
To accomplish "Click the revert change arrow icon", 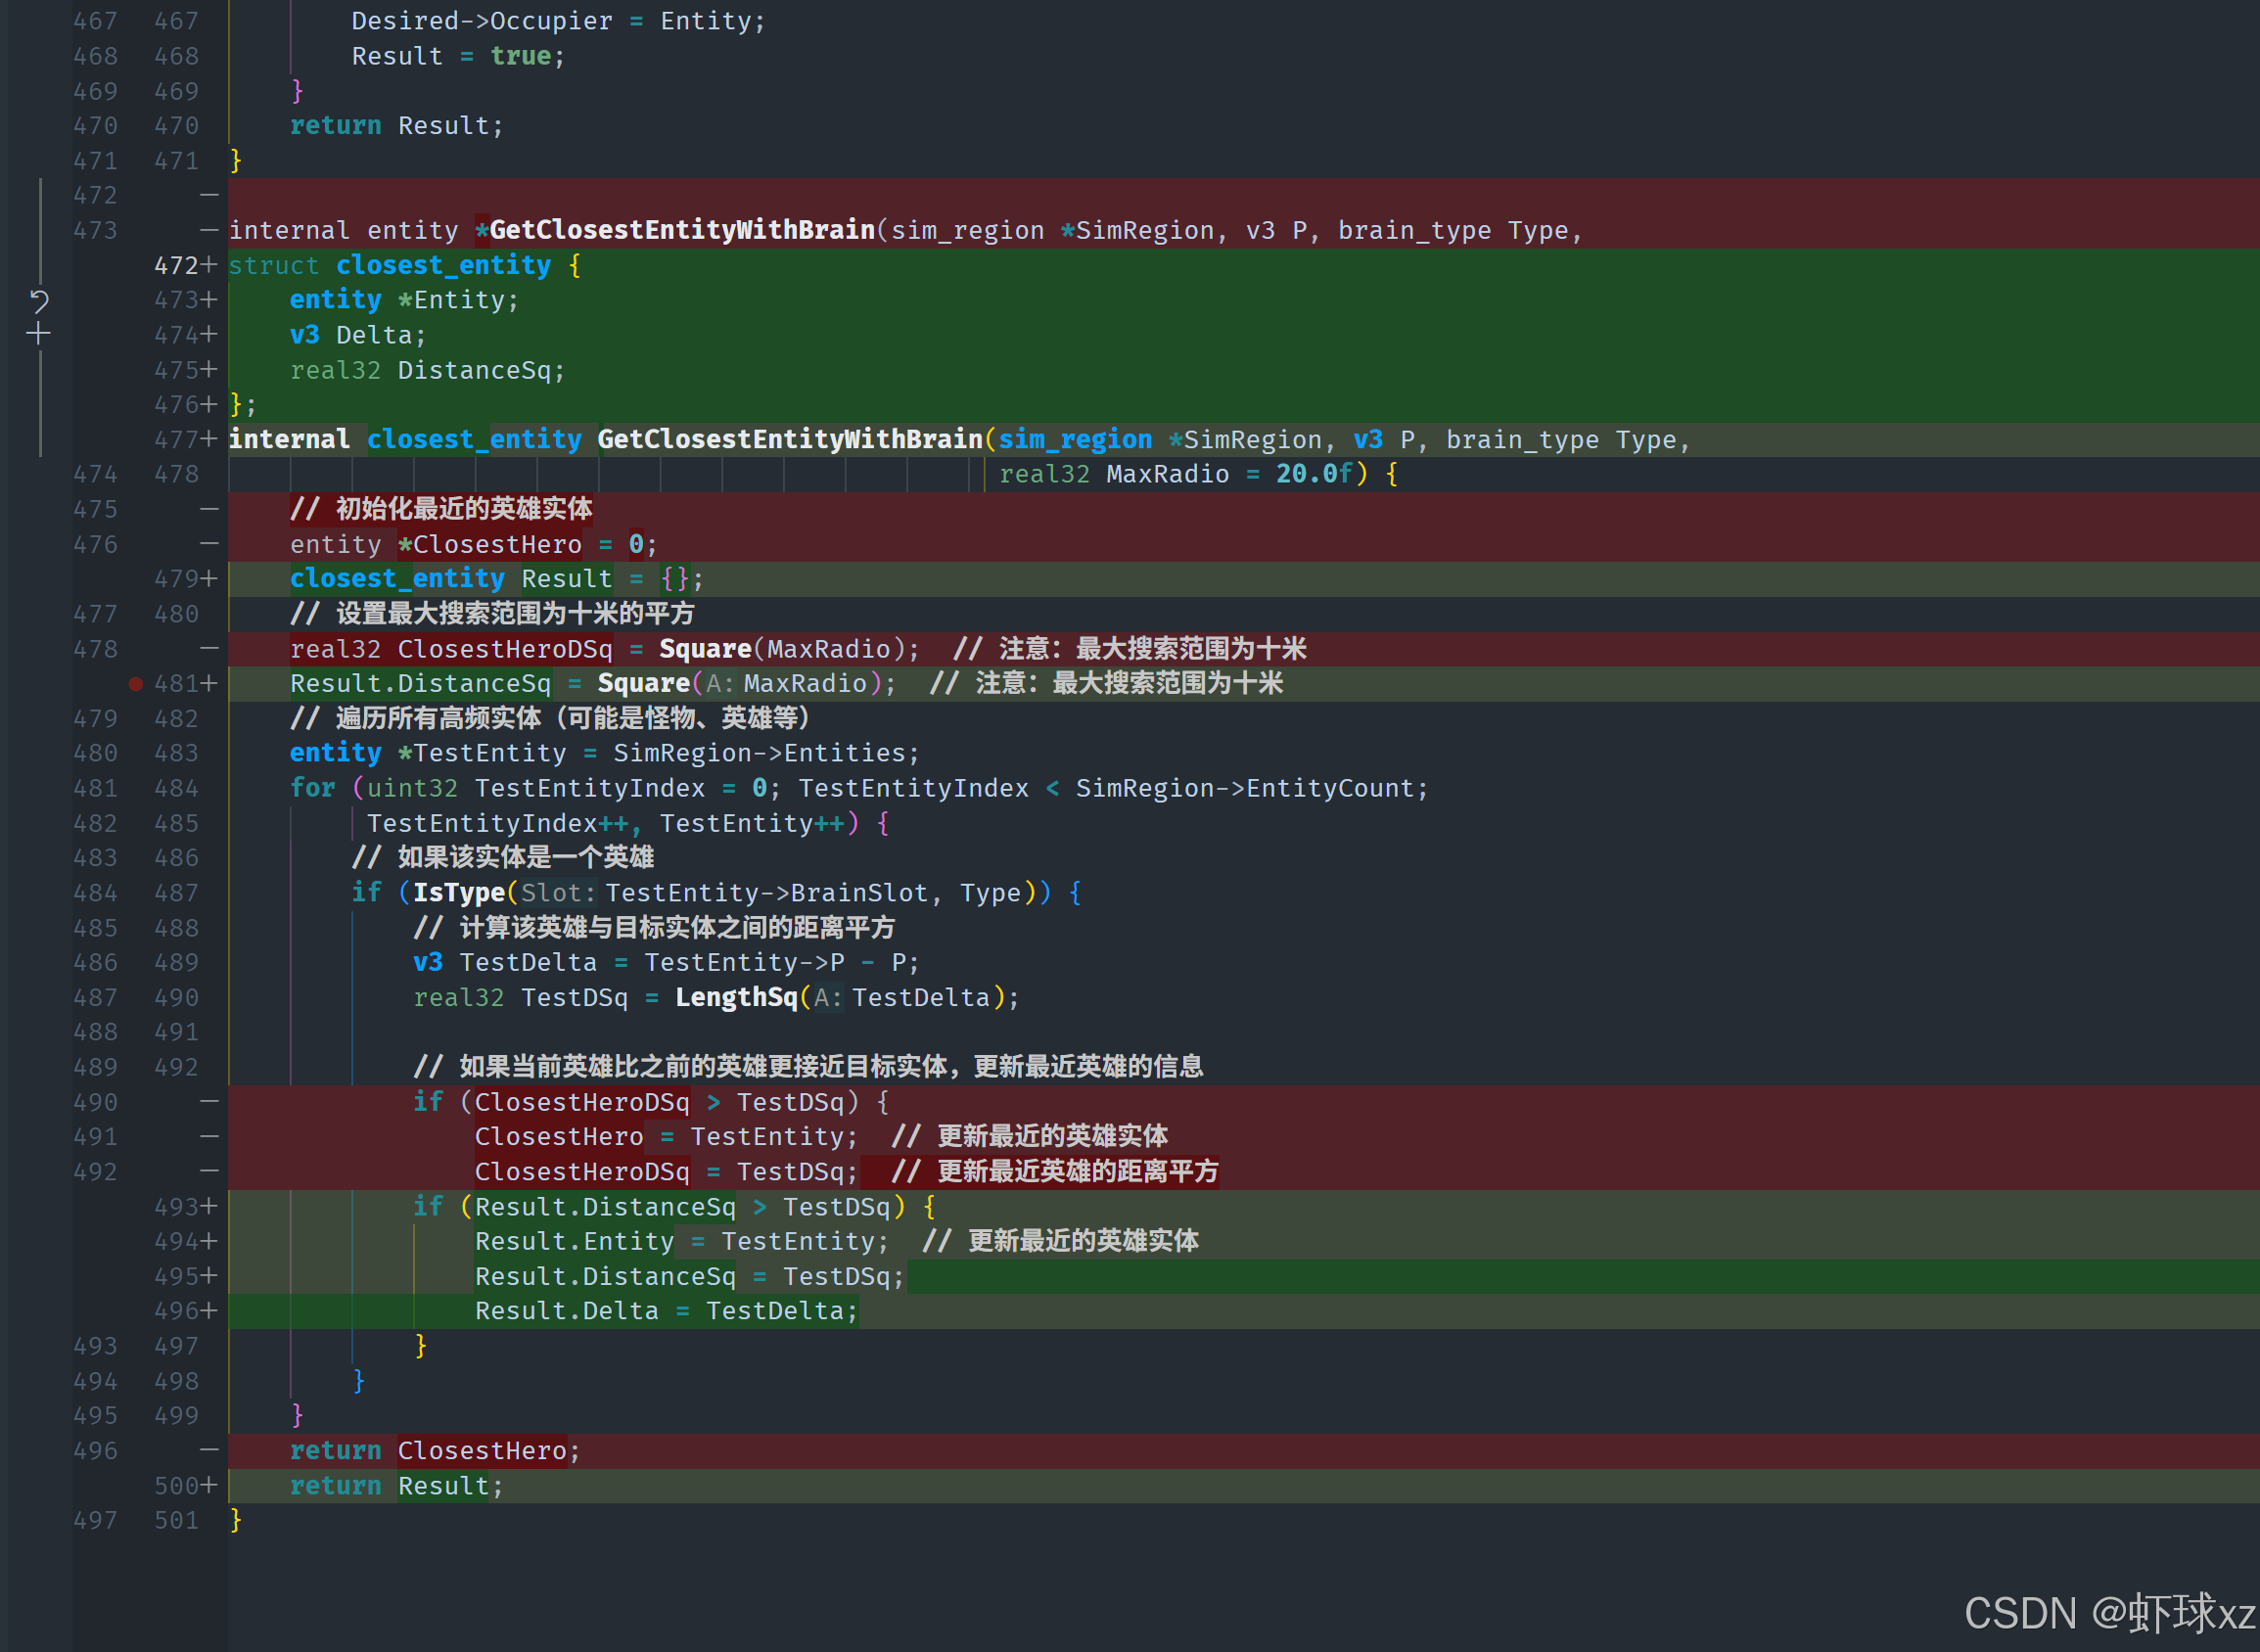I will pyautogui.click(x=38, y=300).
